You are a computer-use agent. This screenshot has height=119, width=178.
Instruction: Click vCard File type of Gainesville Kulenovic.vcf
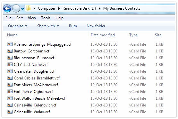138,105
